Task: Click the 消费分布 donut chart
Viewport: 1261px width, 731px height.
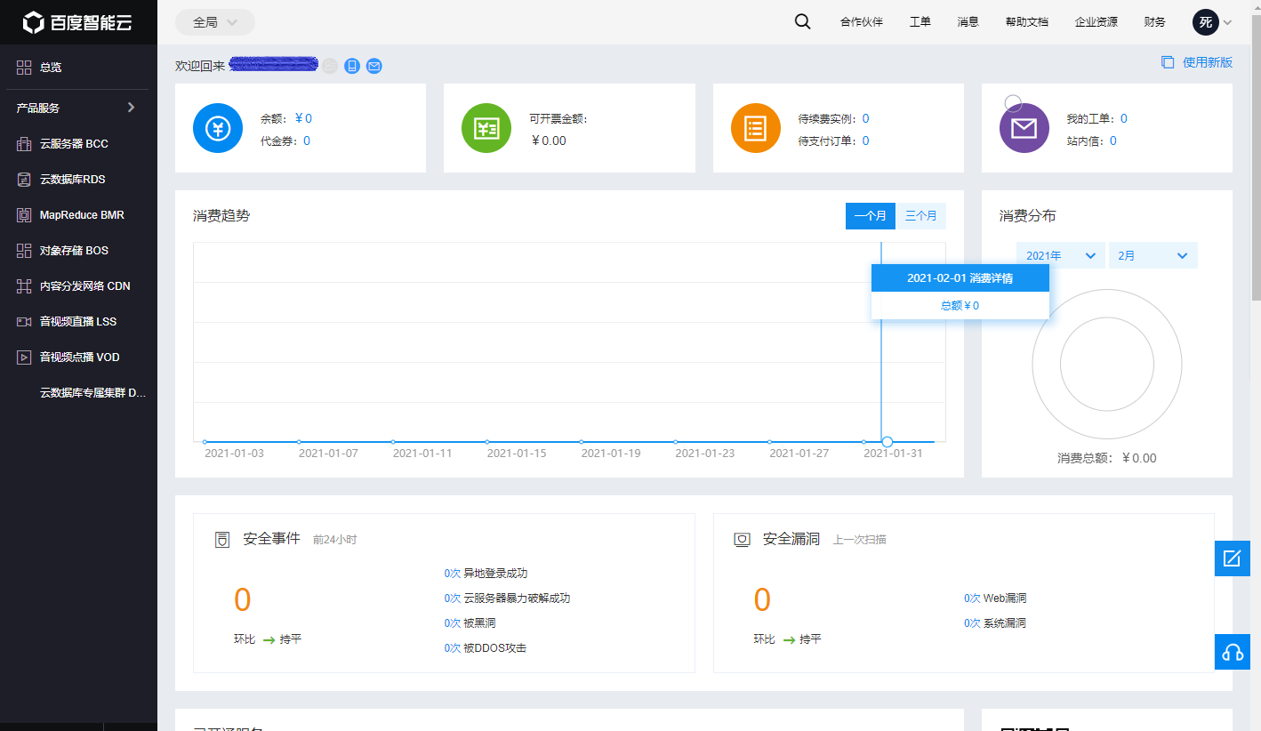Action: pos(1107,363)
